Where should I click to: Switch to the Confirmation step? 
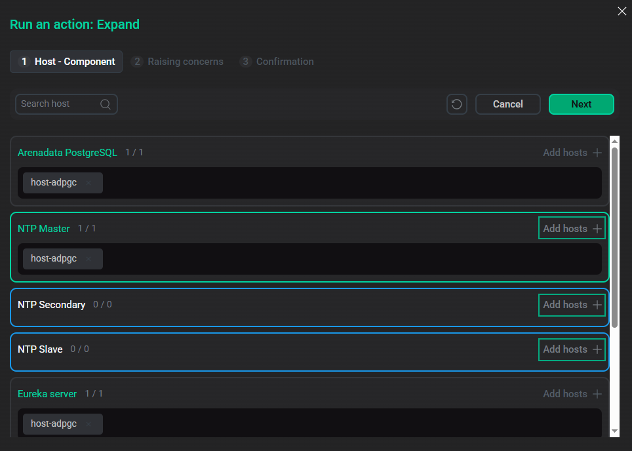(277, 62)
